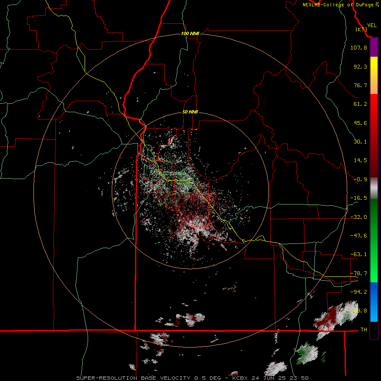Click the -16.5 scale value
Viewport: 381px width, 381px height.
[359, 198]
